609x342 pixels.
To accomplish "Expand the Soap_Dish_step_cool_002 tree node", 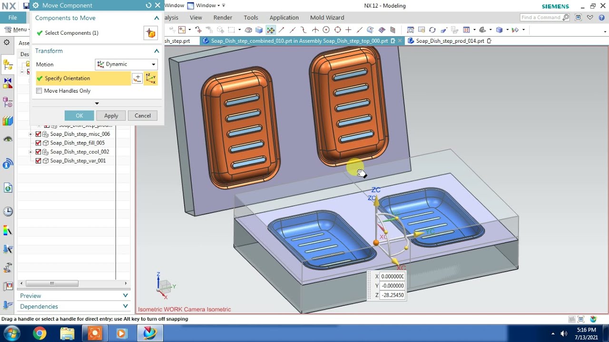I will point(30,152).
